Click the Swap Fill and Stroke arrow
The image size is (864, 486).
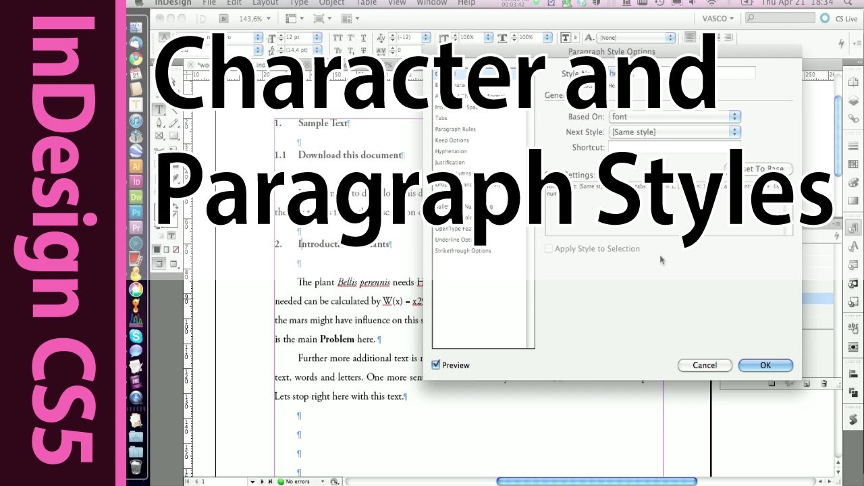[175, 205]
